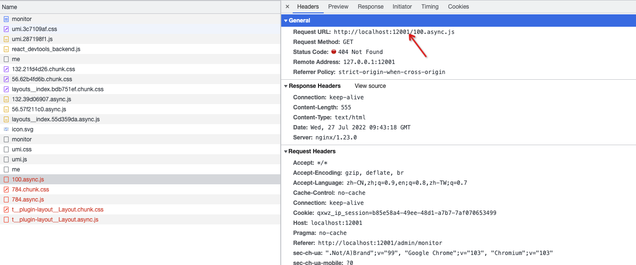Click the script icon beside umi.287198f1.js
The width and height of the screenshot is (636, 265).
click(6, 39)
